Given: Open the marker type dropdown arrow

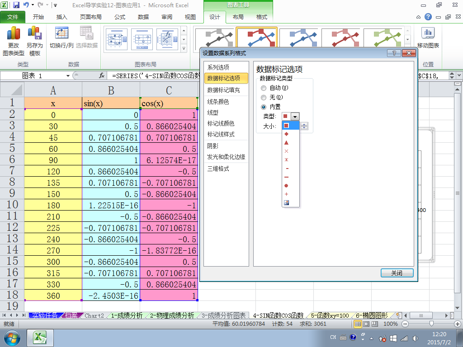Looking at the screenshot, I should pos(295,116).
